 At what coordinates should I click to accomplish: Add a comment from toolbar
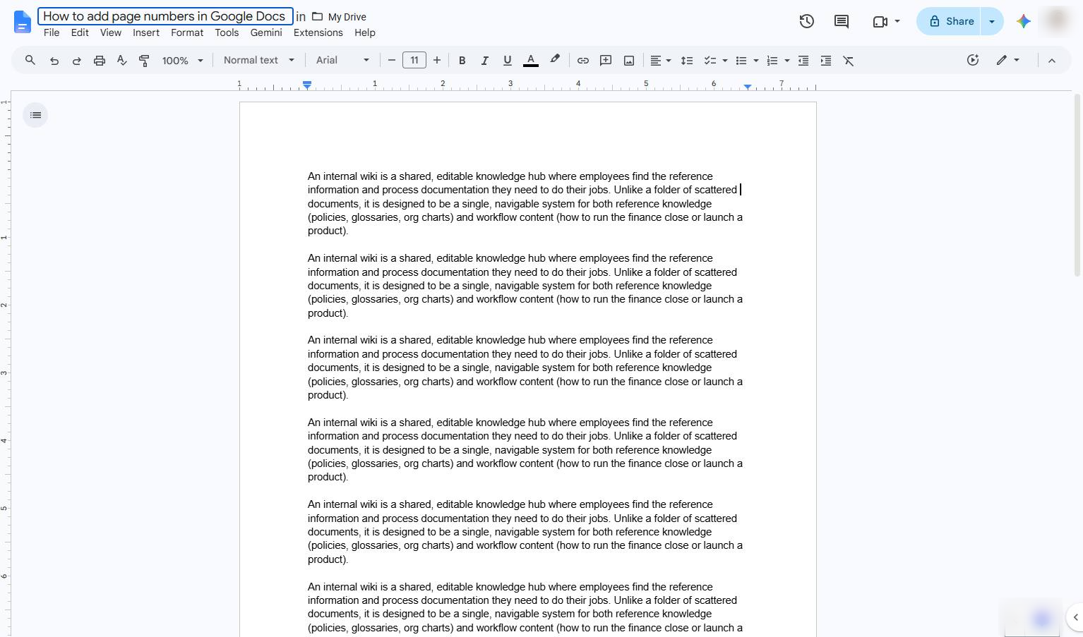coord(605,61)
